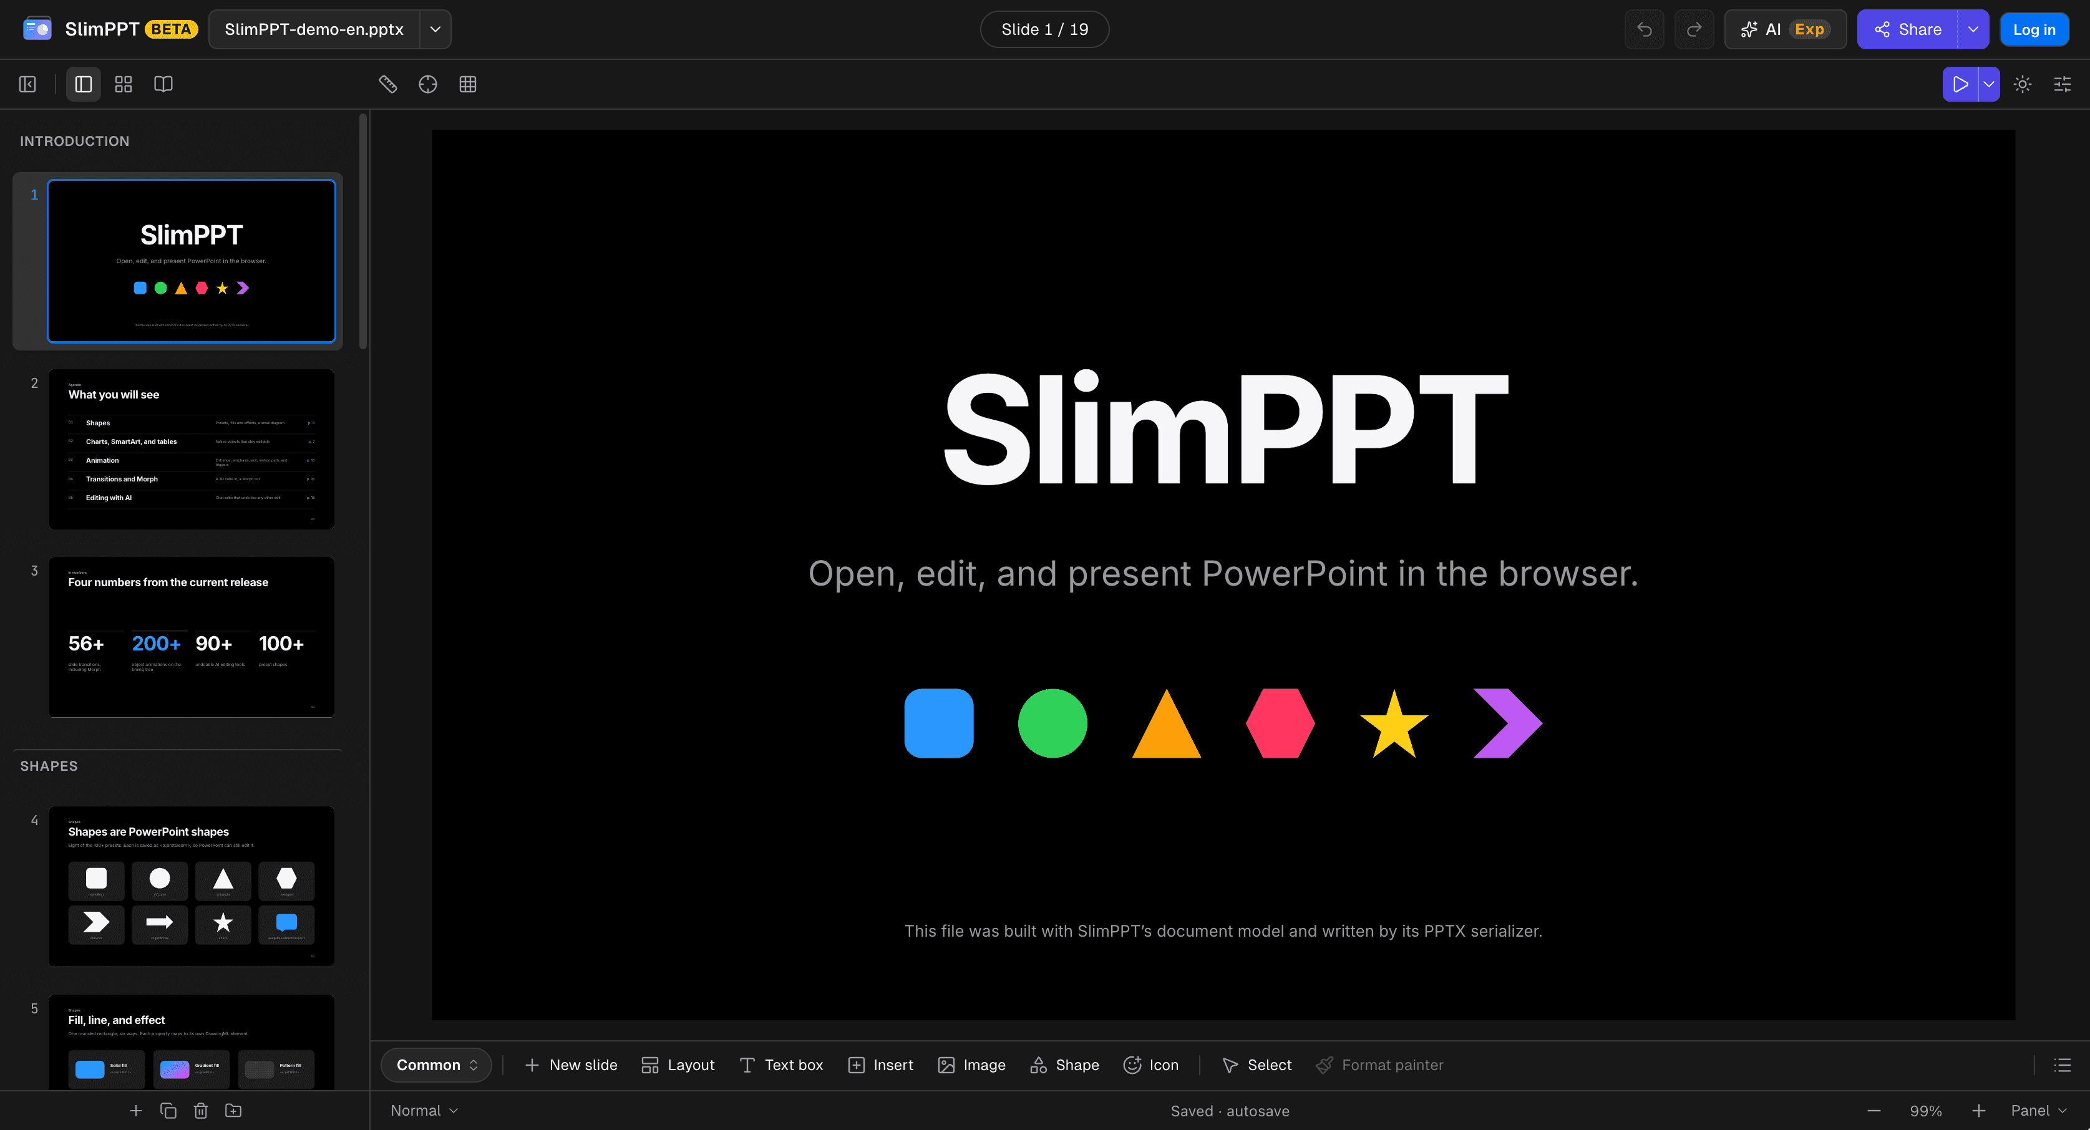Viewport: 2090px width, 1130px height.
Task: Open the Normal view mode dropdown
Action: (424, 1111)
